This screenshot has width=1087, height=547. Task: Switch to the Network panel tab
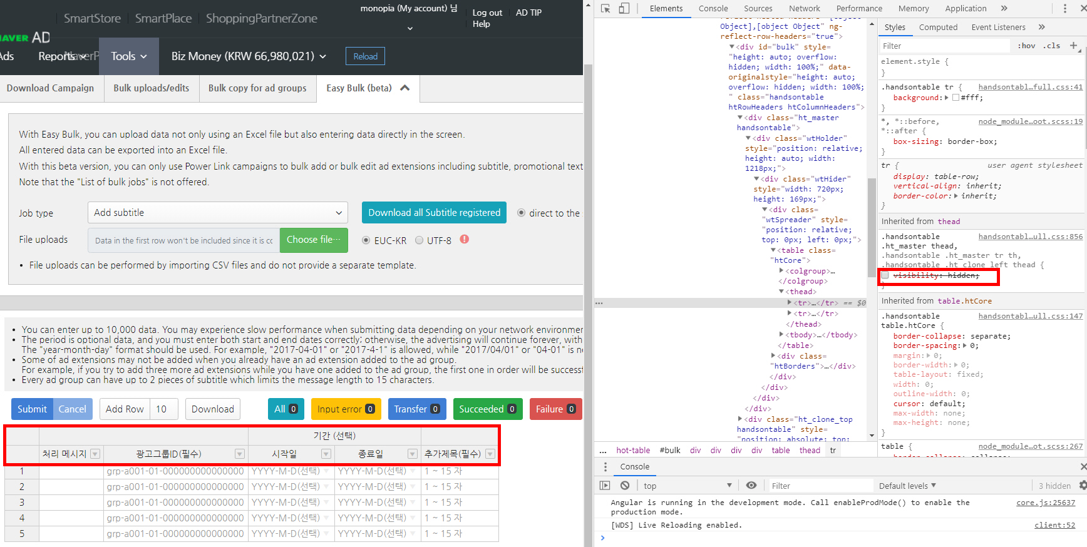(805, 8)
